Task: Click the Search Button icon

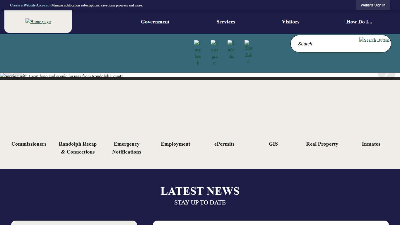Action: coord(374,40)
